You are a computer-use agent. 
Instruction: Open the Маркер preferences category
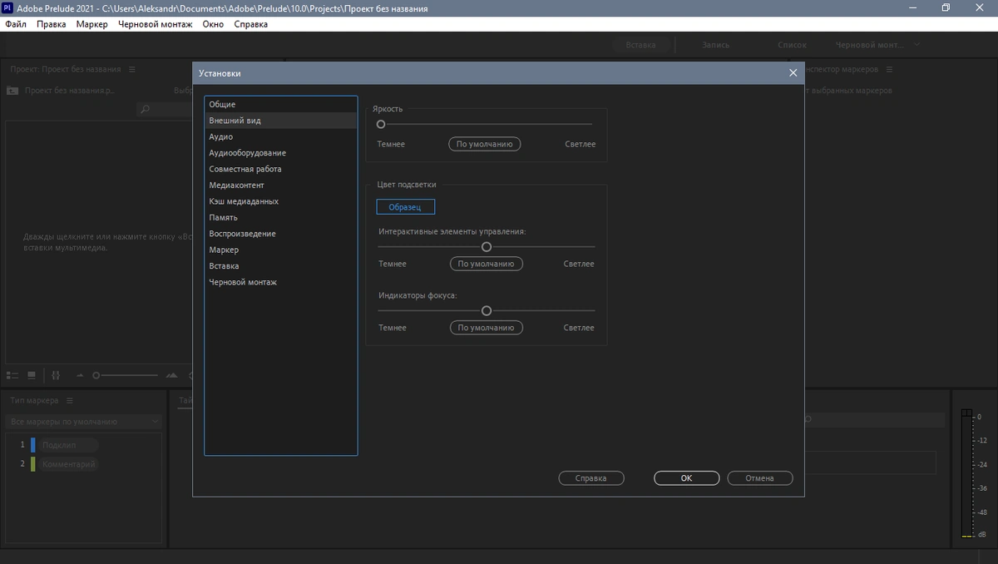(x=281, y=250)
